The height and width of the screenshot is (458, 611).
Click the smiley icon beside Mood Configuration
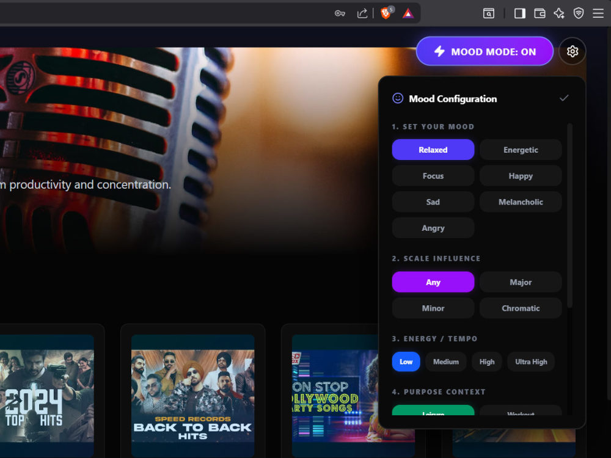[x=398, y=98]
